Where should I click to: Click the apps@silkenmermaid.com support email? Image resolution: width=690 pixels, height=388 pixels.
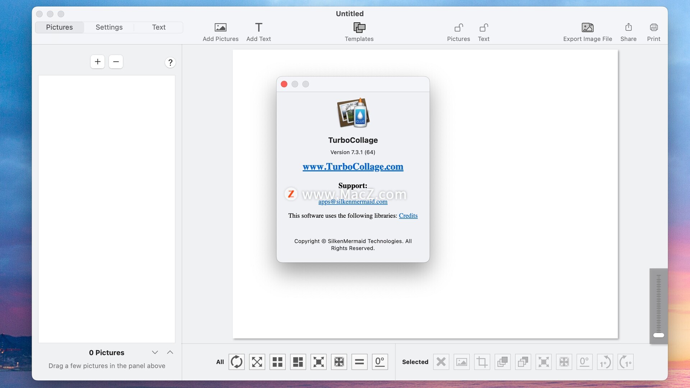(353, 202)
